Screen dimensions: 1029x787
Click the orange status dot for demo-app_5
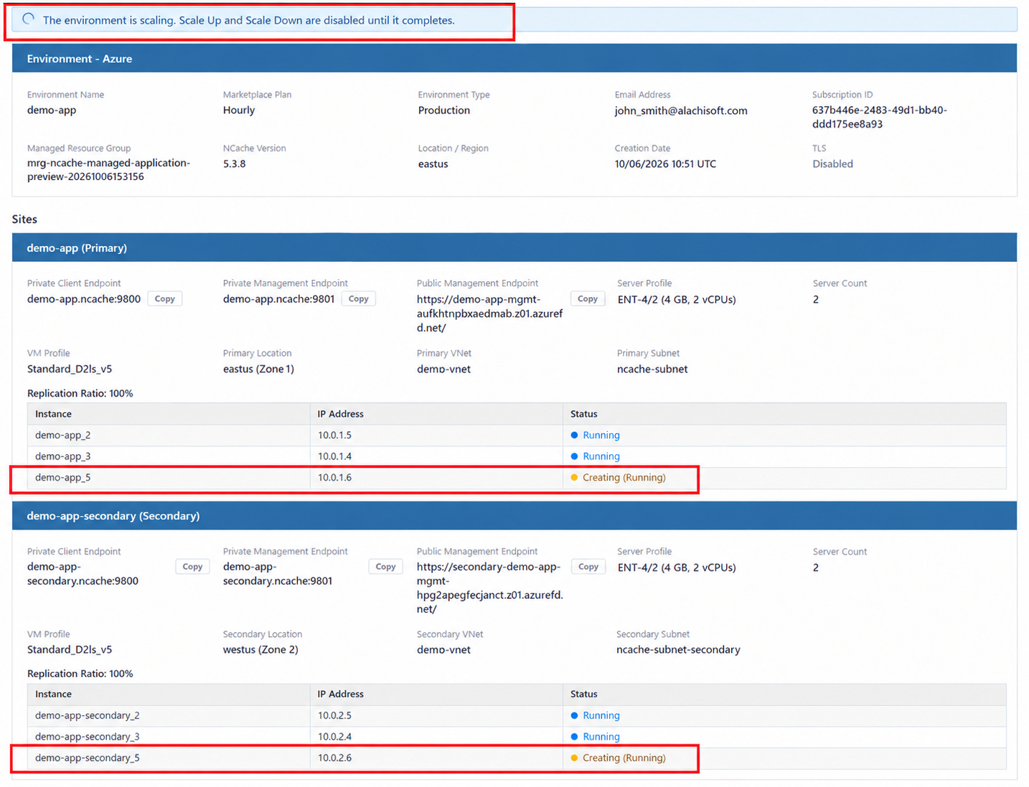tap(574, 478)
